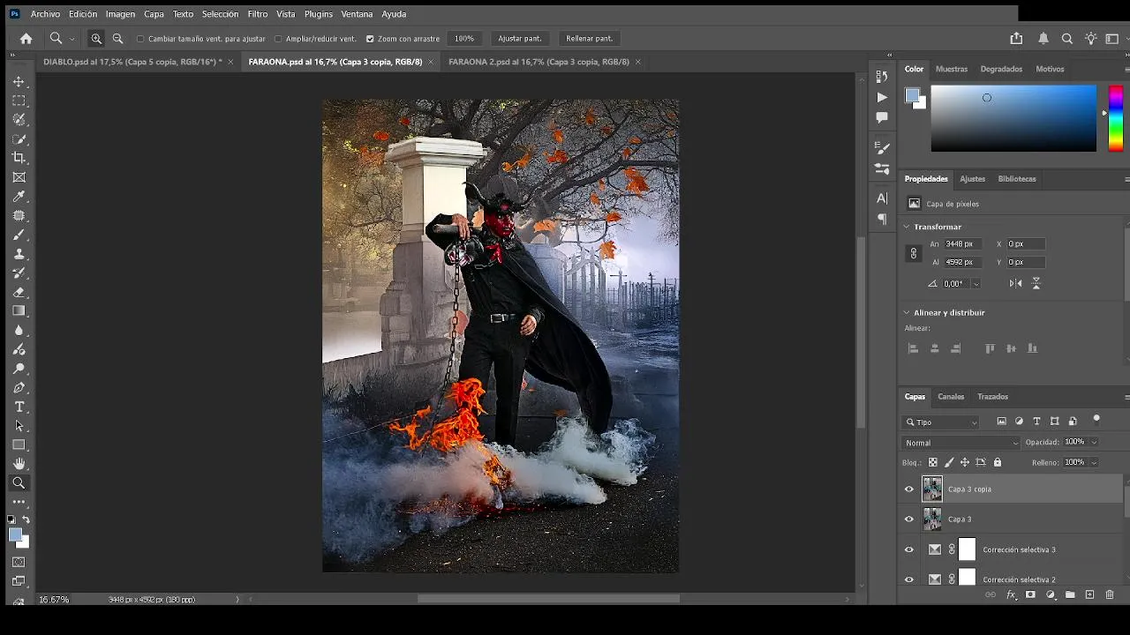Choose zoom-out mode in options bar
The width and height of the screenshot is (1130, 635).
[x=117, y=39]
